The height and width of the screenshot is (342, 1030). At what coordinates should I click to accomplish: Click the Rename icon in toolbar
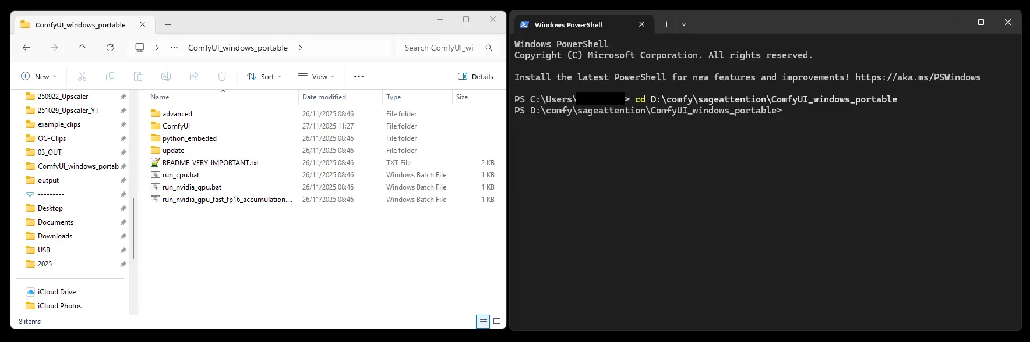(x=166, y=76)
